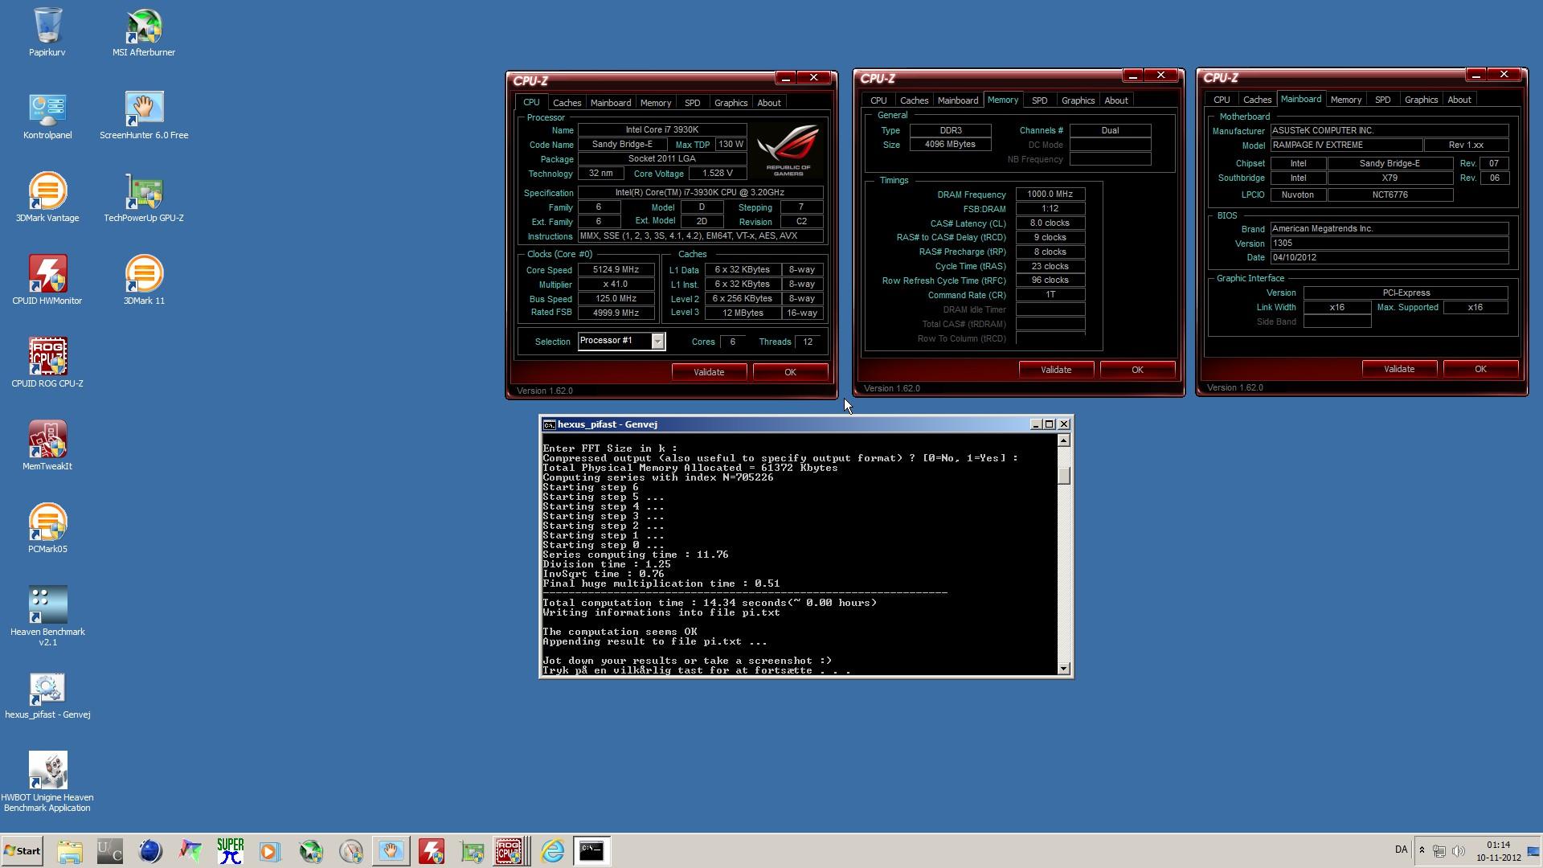
Task: Click the ROG Republic of Gamers logo
Action: click(788, 150)
